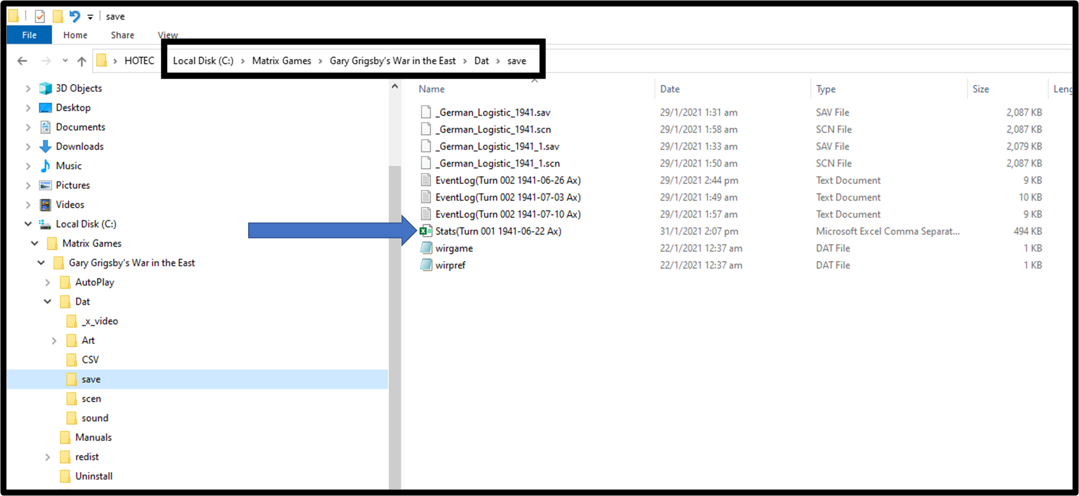Image resolution: width=1079 pixels, height=496 pixels.
Task: Click the CSV folder icon in tree
Action: coord(71,360)
